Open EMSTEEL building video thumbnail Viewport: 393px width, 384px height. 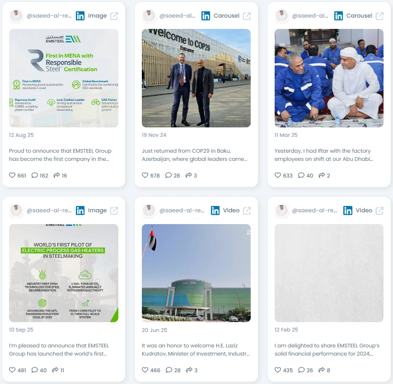coord(196,273)
